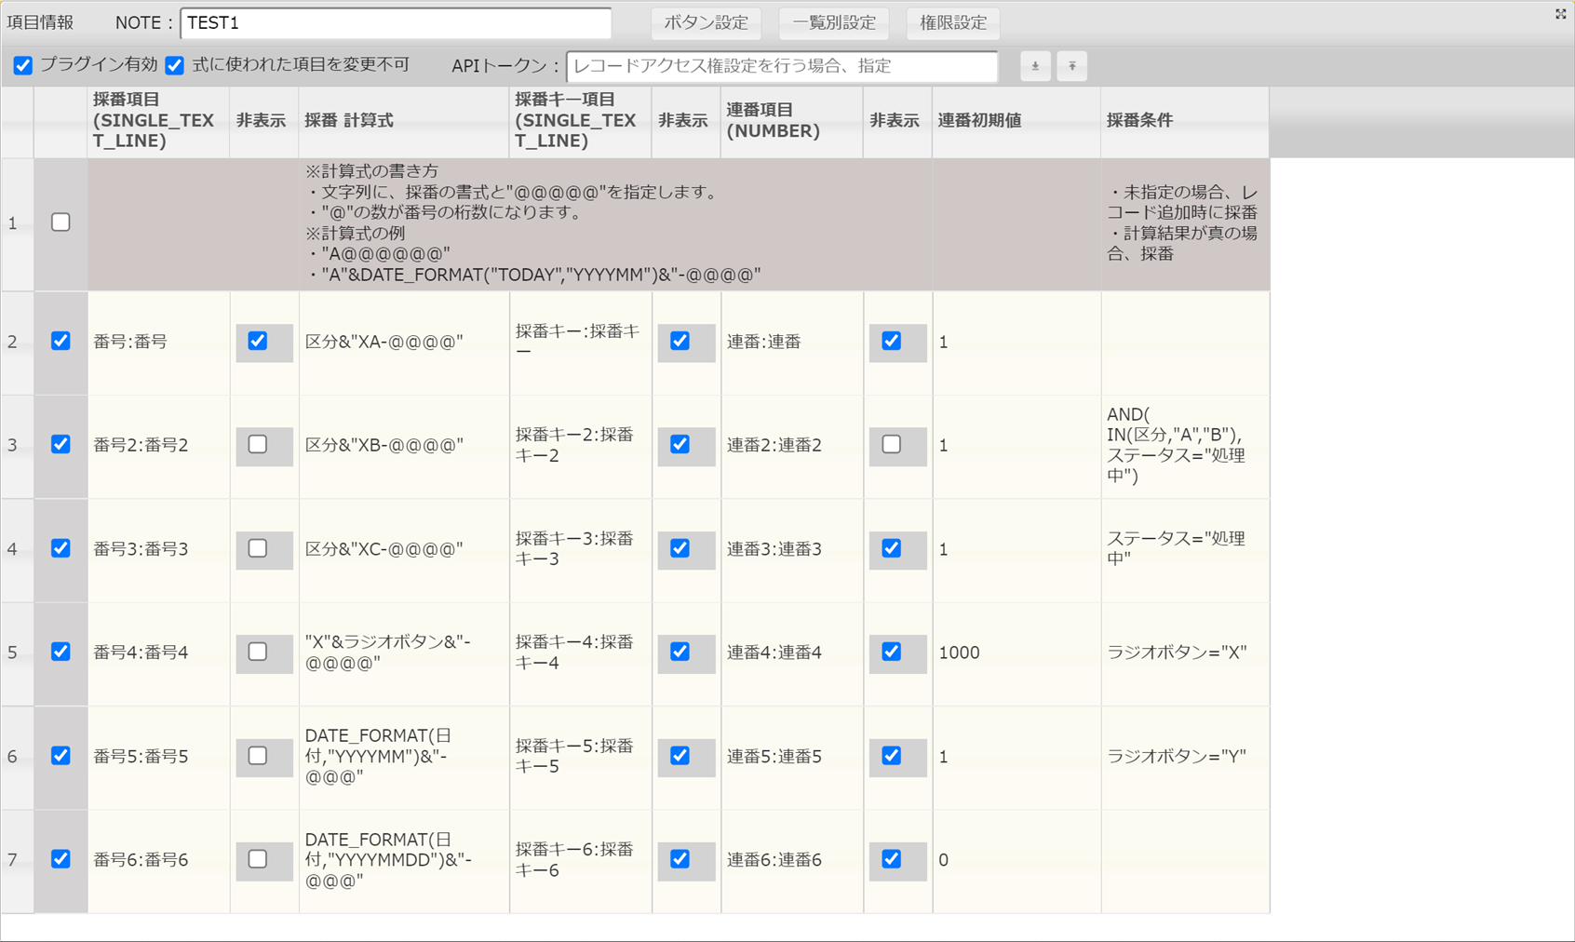Click the upload settings icon button
Screen dimensions: 1575x942
click(x=1072, y=66)
